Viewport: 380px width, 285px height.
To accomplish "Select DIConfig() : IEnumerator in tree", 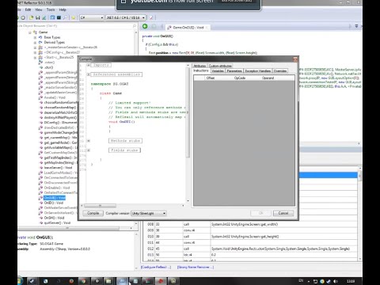I will [60, 123].
